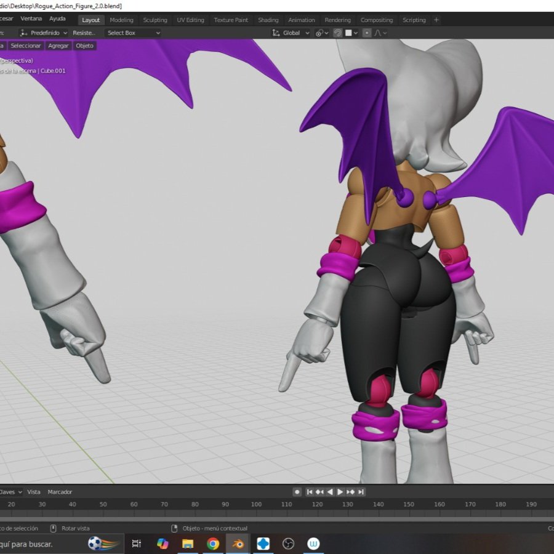Viewport: 554px width, 554px height.
Task: Open the Texture Paint workspace tab
Action: point(231,20)
